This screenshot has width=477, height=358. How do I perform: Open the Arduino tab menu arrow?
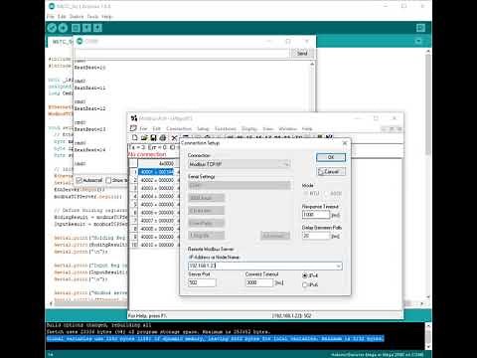point(418,41)
